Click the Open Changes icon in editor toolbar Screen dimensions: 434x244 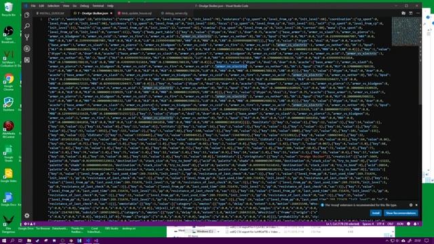click(403, 13)
